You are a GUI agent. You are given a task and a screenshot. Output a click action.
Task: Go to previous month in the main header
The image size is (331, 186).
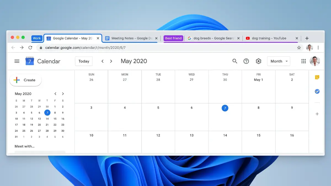coord(102,61)
